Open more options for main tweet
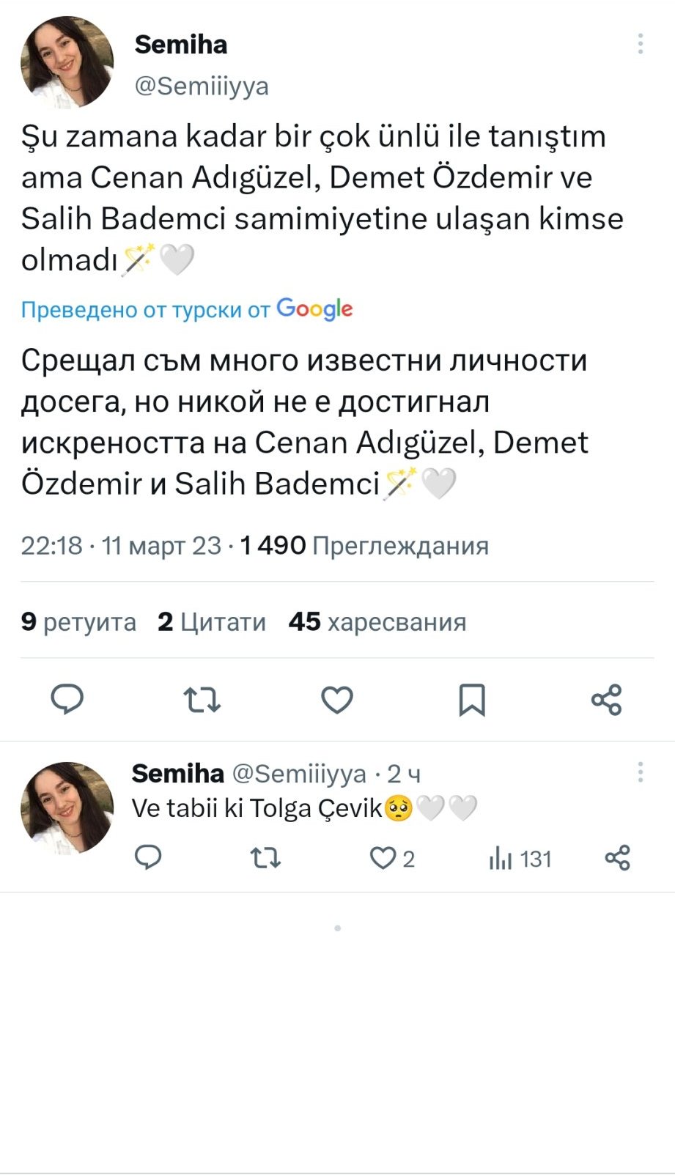Viewport: 675px width, 1176px height. click(x=640, y=44)
